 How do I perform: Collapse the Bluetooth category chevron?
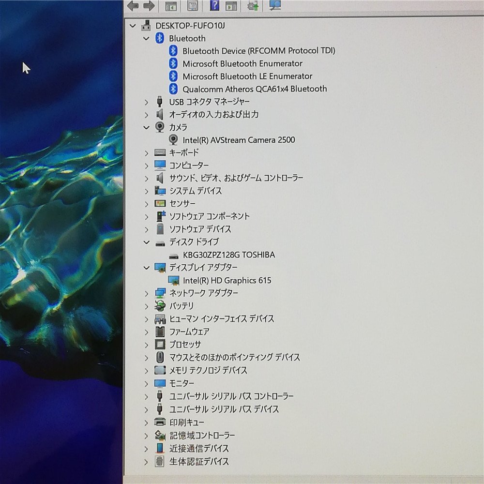coord(146,38)
